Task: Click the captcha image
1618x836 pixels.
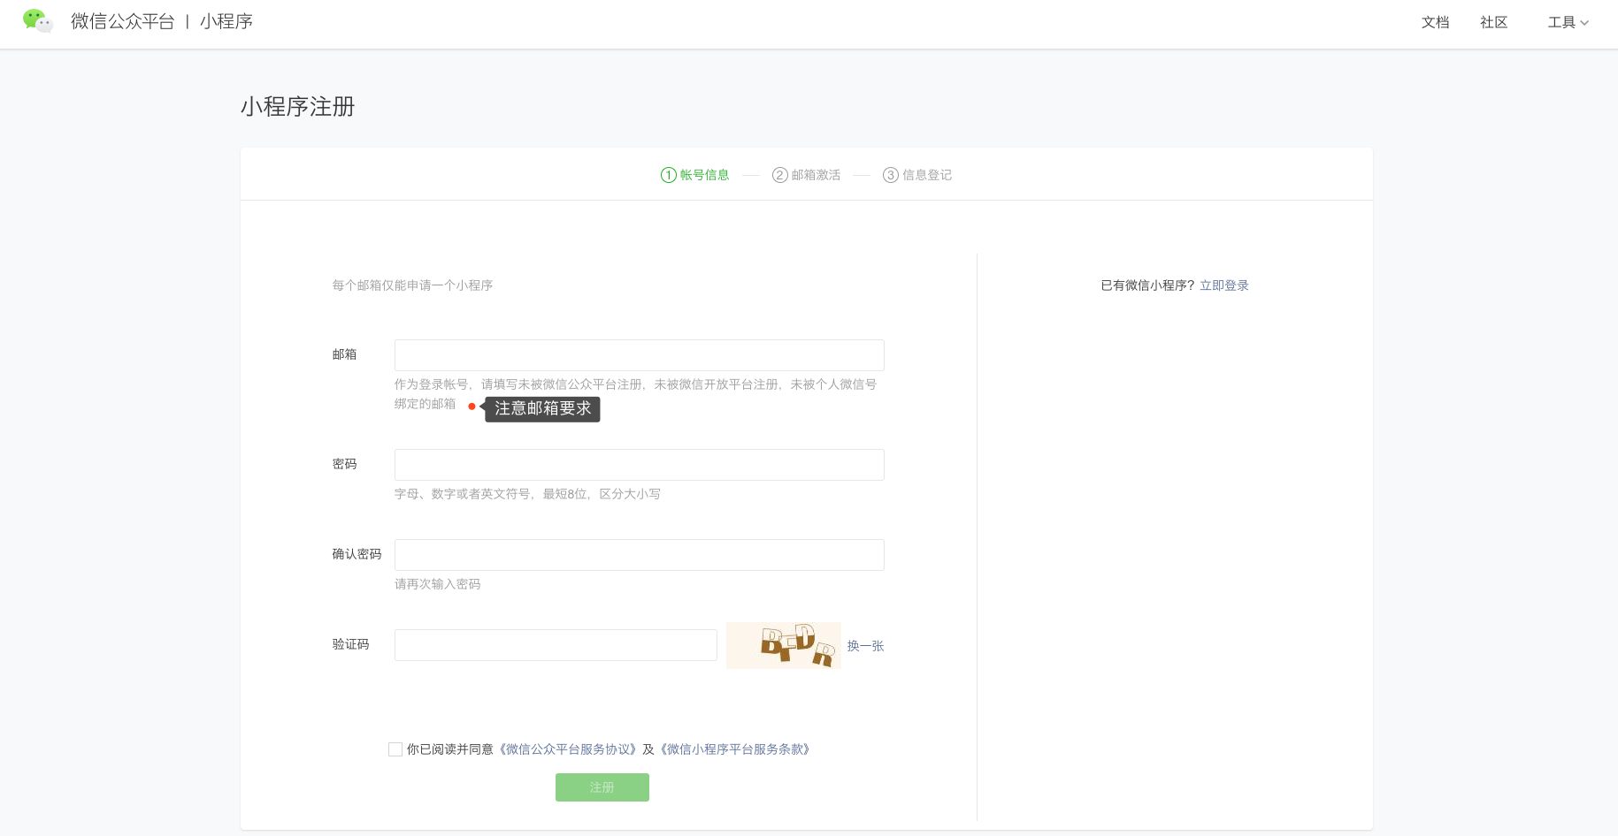Action: [x=784, y=645]
